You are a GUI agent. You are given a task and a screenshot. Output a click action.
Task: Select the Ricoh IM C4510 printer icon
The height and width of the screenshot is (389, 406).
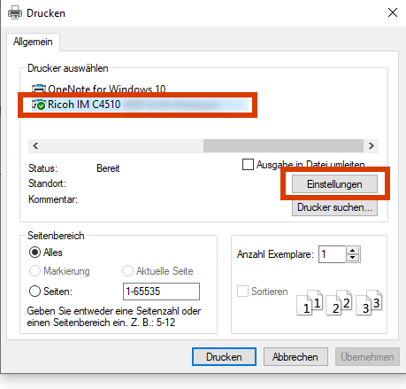pyautogui.click(x=39, y=105)
